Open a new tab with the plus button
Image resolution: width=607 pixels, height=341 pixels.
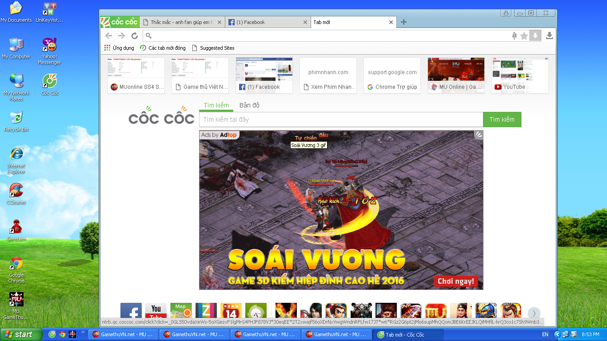[403, 22]
